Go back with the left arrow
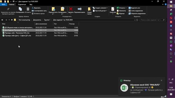Image resolution: width=175 pixels, height=98 pixels. pyautogui.click(x=2, y=20)
